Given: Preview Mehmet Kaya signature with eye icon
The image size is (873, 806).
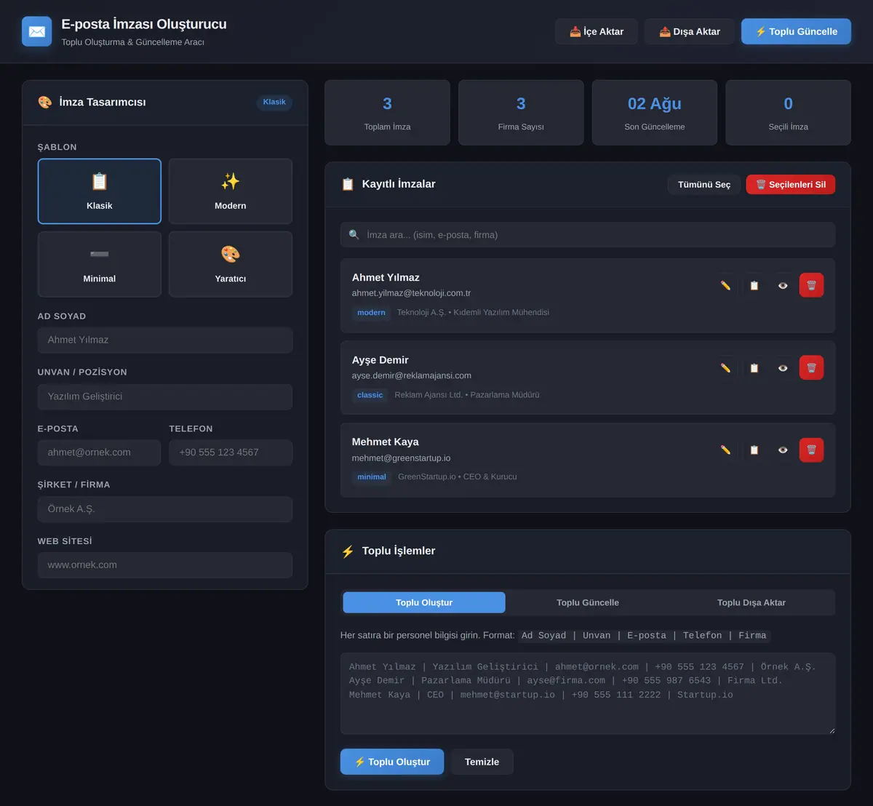Looking at the screenshot, I should pyautogui.click(x=783, y=450).
